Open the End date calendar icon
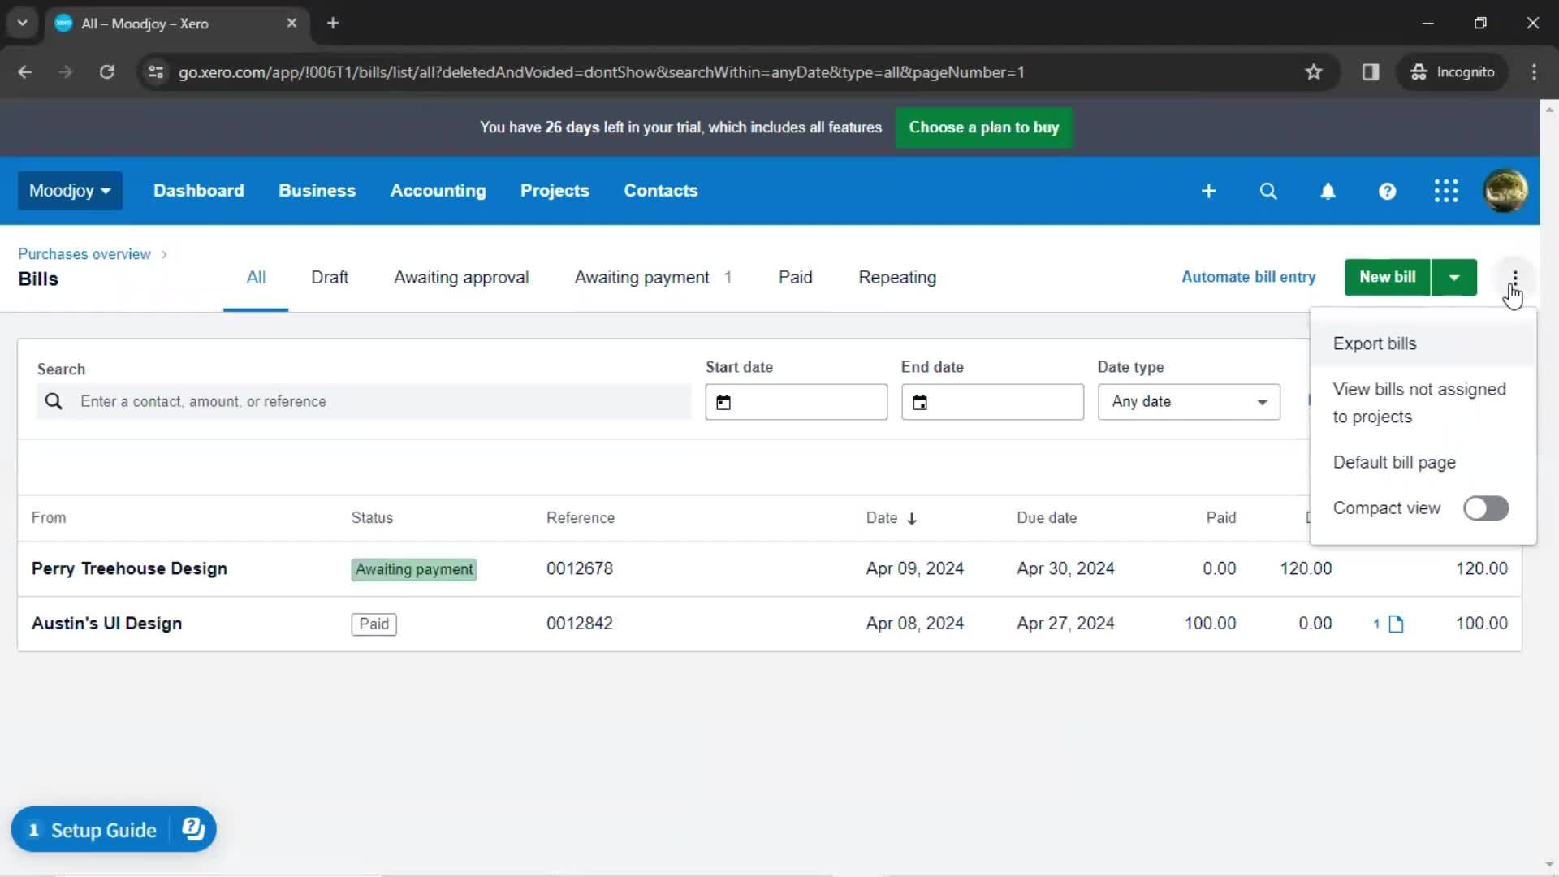This screenshot has height=877, width=1559. (x=919, y=402)
